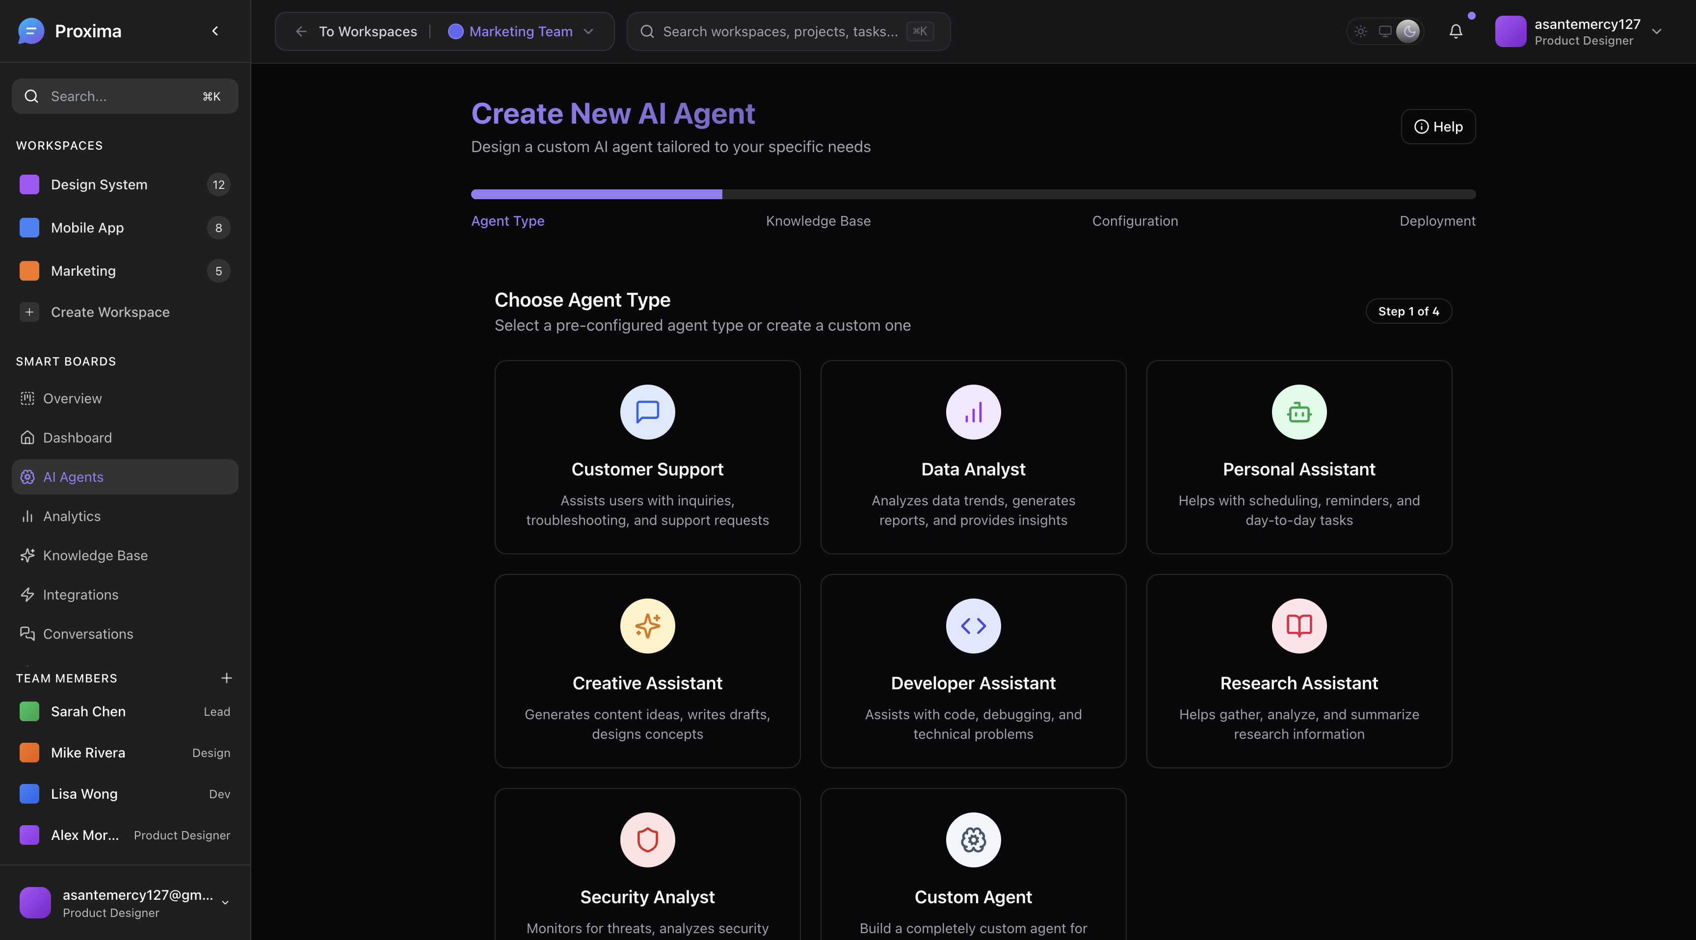Select system theme monitor toggle
The height and width of the screenshot is (940, 1696).
point(1384,31)
